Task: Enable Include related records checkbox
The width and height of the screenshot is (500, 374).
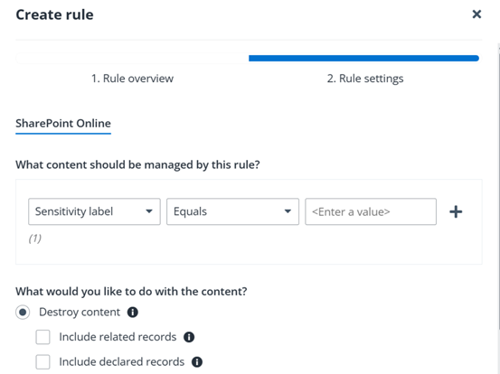Action: pyautogui.click(x=42, y=337)
